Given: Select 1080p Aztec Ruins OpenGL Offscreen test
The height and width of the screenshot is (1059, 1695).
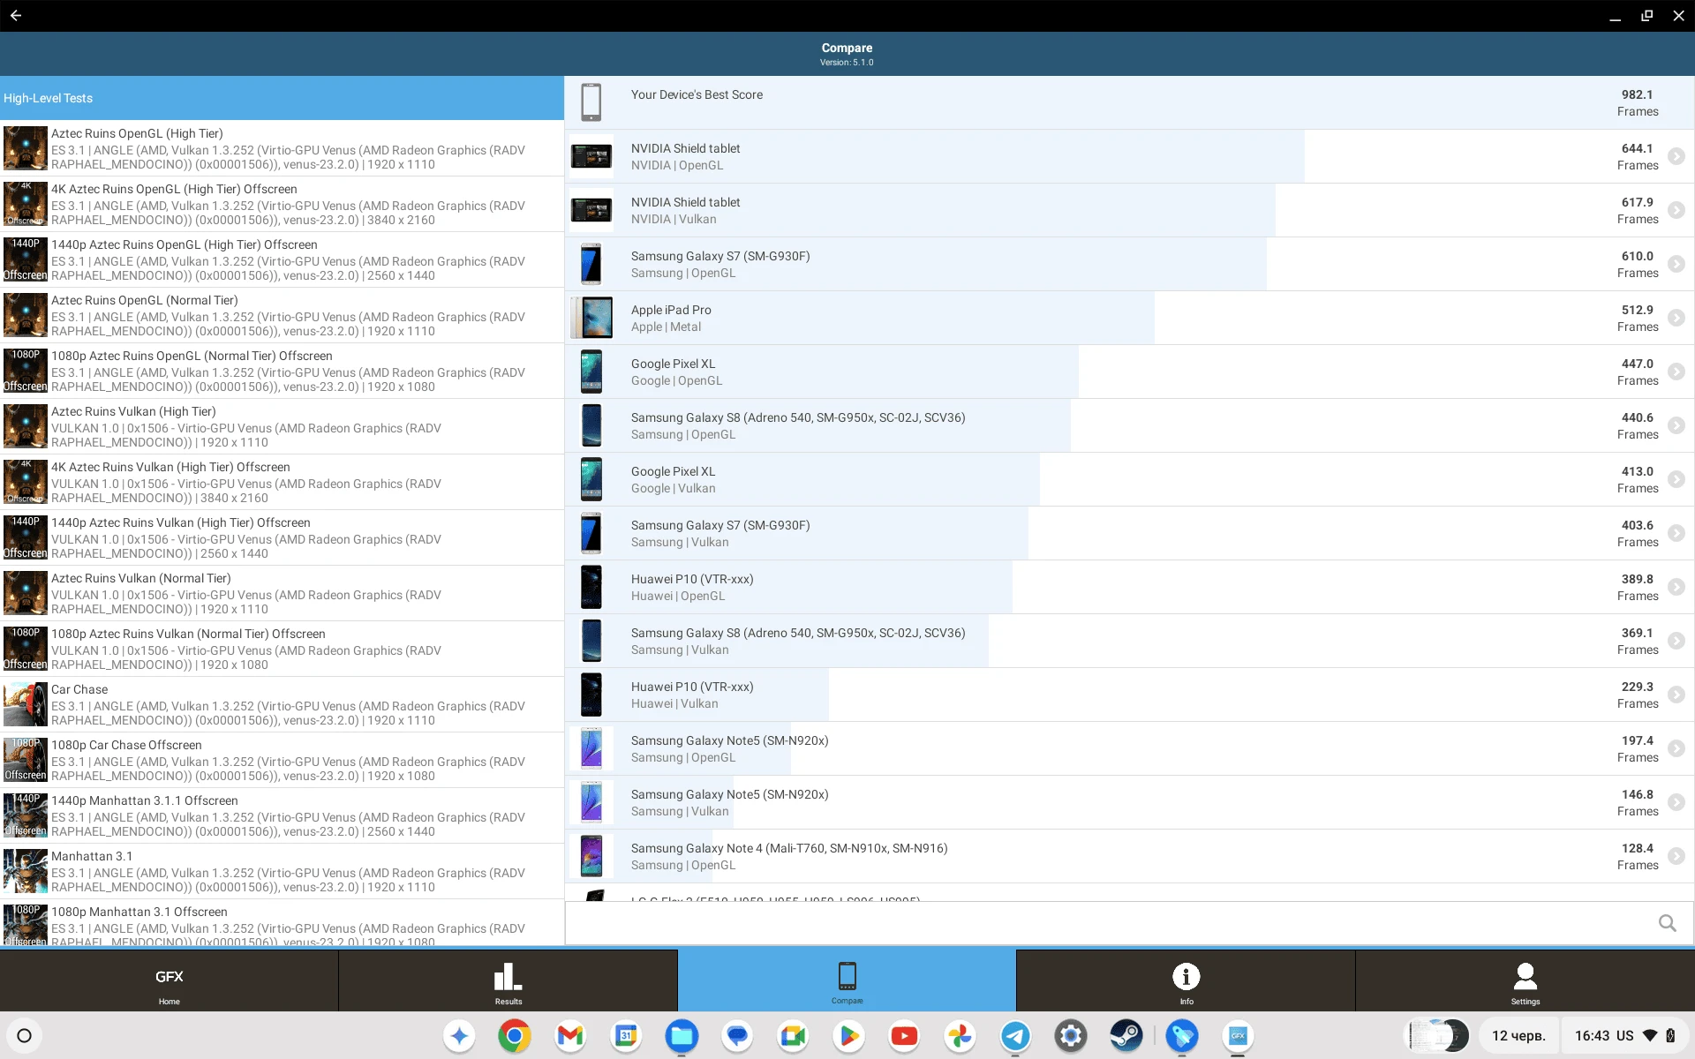Looking at the screenshot, I should click(x=282, y=371).
